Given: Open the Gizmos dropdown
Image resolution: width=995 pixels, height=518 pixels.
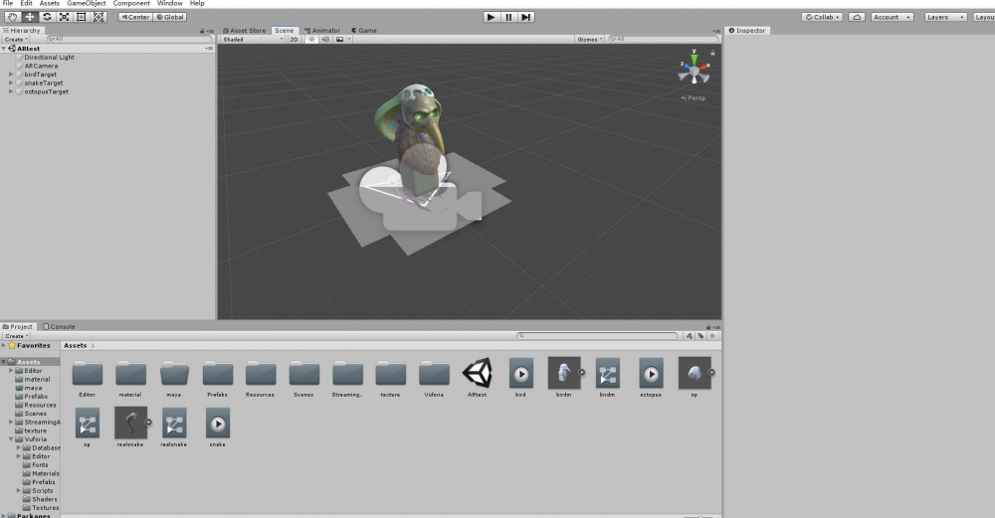Looking at the screenshot, I should 589,40.
